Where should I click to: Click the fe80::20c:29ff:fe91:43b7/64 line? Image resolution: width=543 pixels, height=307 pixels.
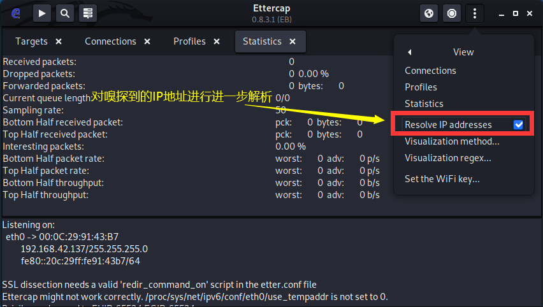[x=80, y=261]
